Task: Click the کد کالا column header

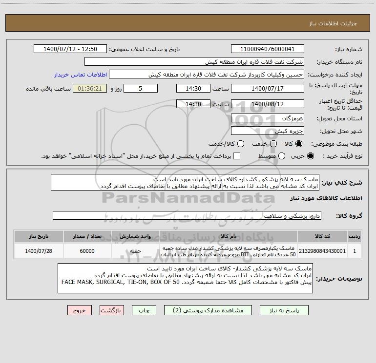Action: 322,236
